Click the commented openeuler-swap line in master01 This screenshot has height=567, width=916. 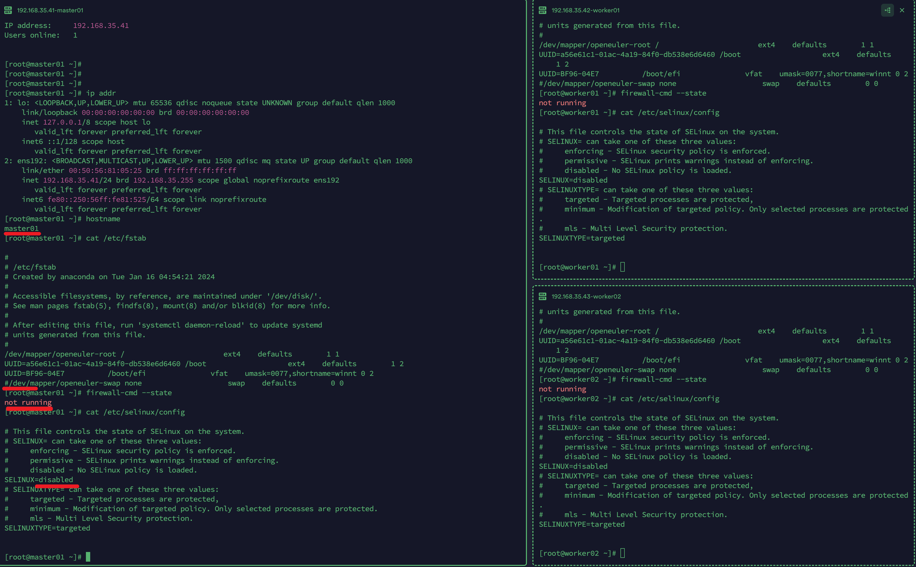click(x=73, y=383)
